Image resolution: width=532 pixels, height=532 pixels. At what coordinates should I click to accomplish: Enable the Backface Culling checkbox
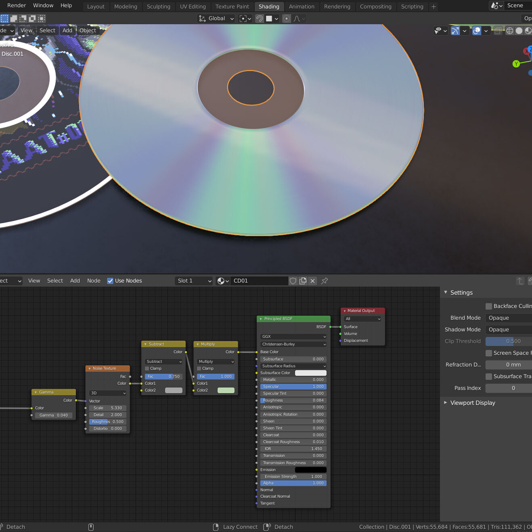[x=489, y=306]
